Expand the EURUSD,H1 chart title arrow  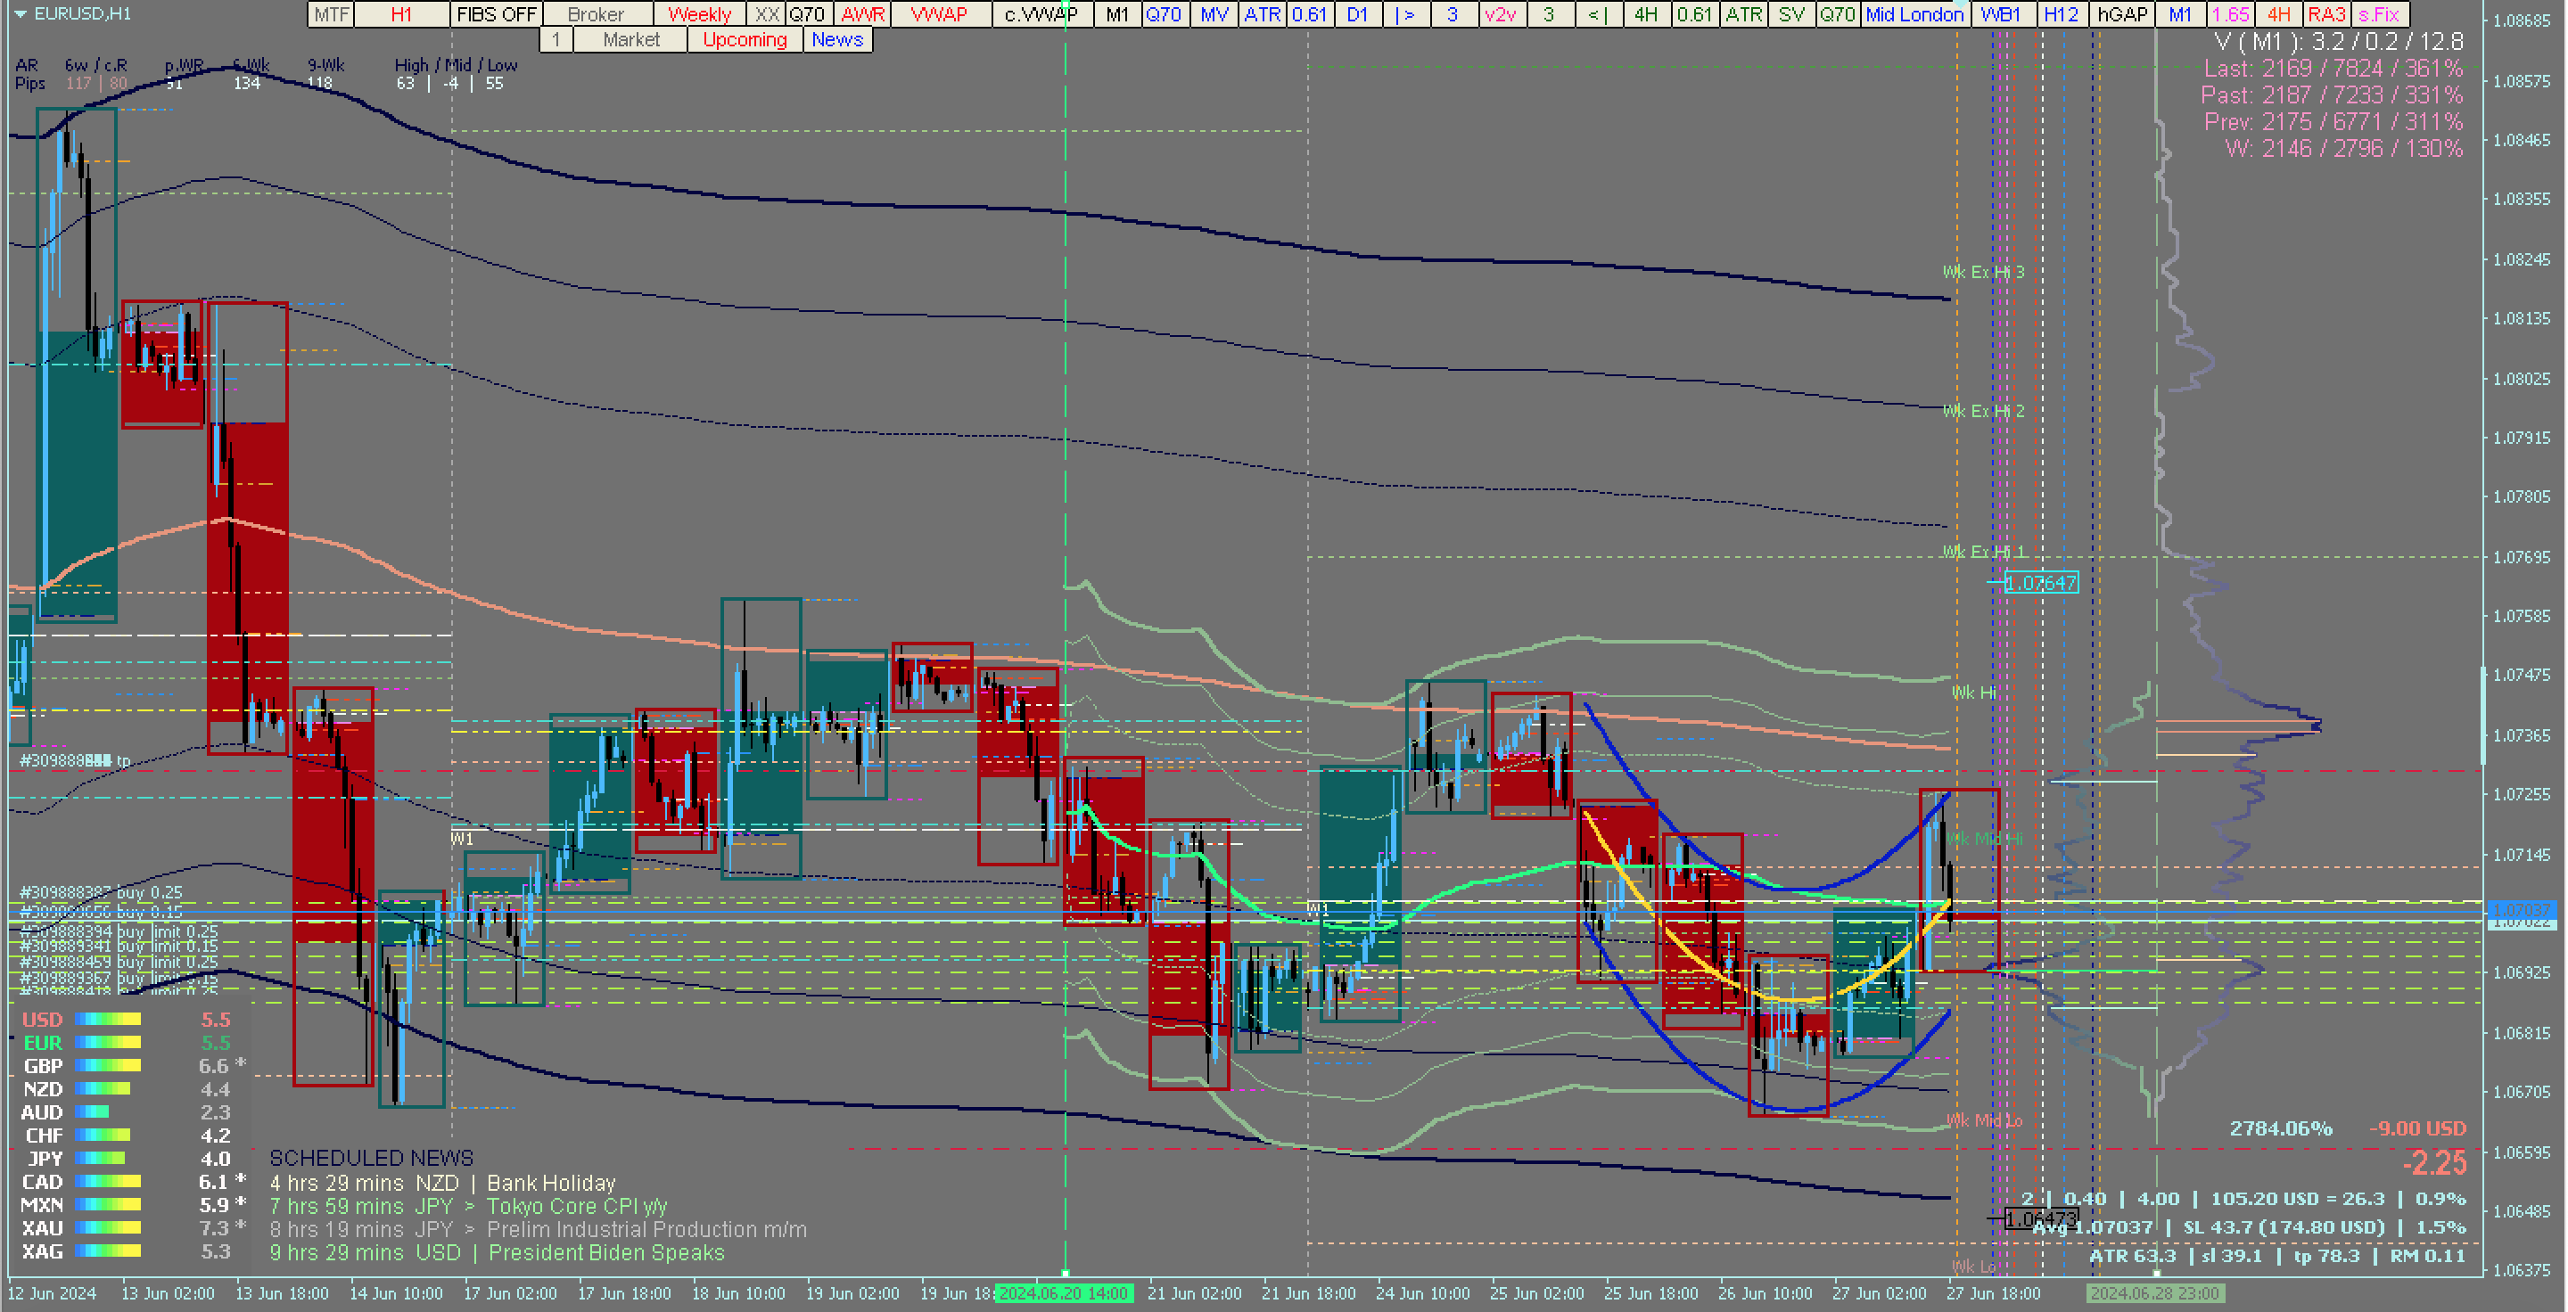19,14
